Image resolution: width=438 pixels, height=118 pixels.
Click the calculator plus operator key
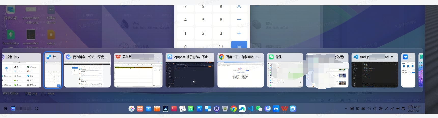(x=239, y=33)
